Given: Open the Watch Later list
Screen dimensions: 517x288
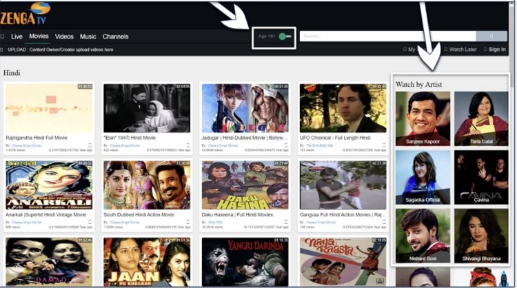Looking at the screenshot, I should 463,50.
